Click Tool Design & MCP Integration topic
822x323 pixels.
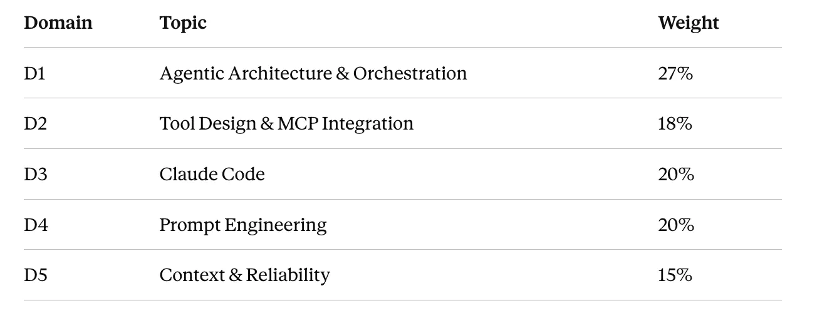pyautogui.click(x=286, y=124)
